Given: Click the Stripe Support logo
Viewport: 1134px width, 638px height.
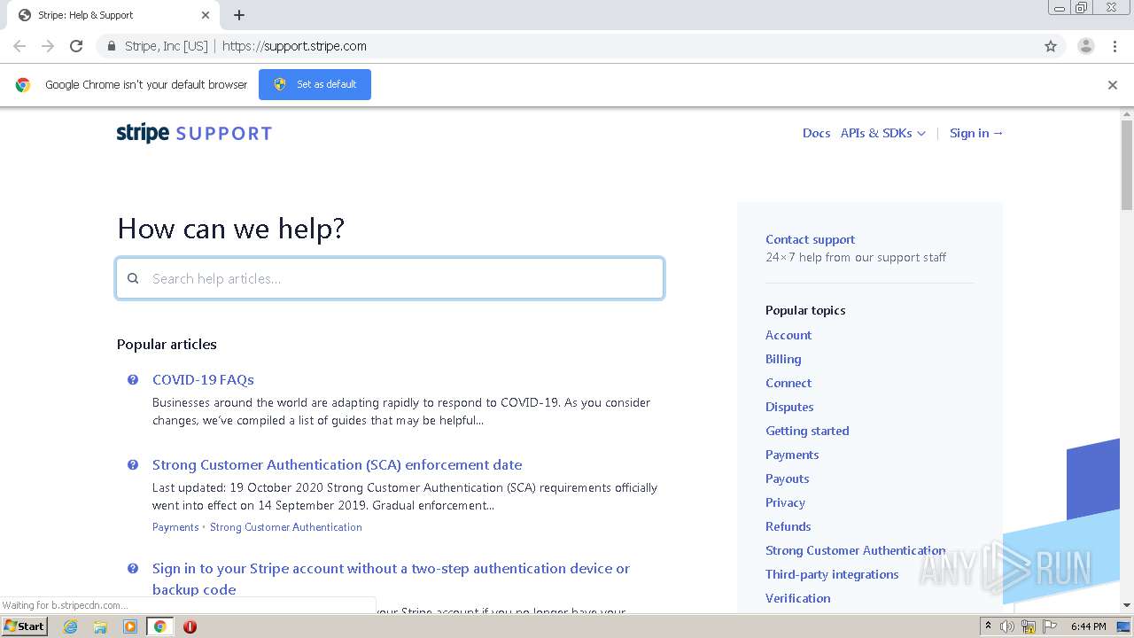Looking at the screenshot, I should 194,133.
